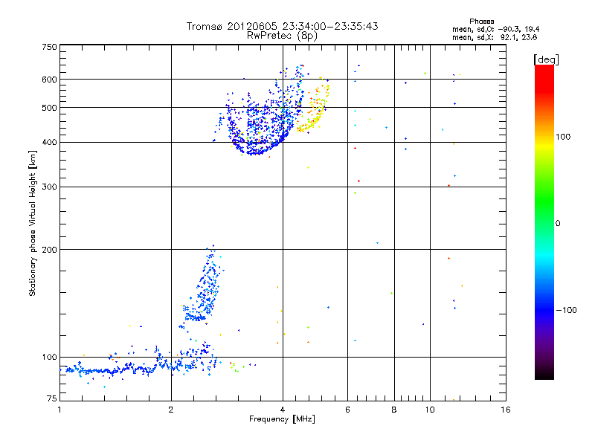
Task: Click the colorbar tick label '-100'
Action: pyautogui.click(x=567, y=310)
